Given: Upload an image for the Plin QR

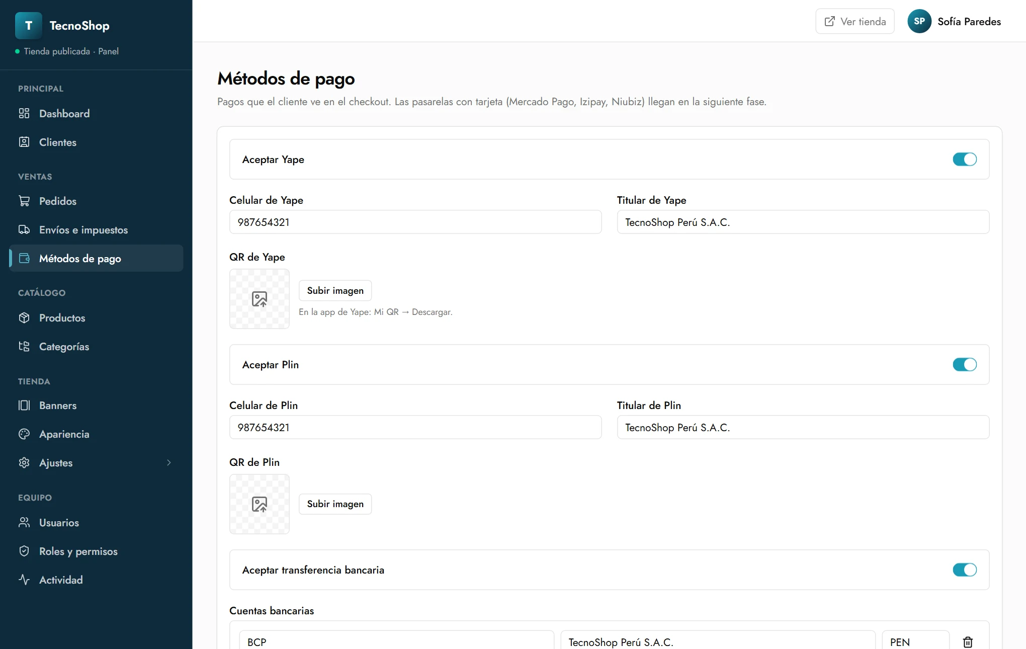Looking at the screenshot, I should tap(335, 504).
